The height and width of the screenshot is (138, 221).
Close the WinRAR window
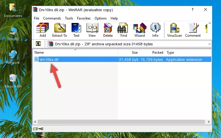(205, 9)
